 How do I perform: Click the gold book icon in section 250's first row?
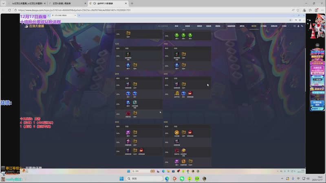coord(183,84)
